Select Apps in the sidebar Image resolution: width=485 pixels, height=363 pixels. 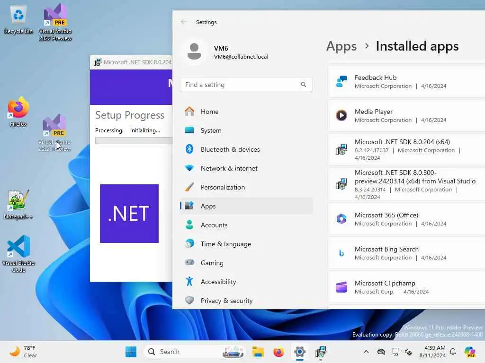(246, 206)
